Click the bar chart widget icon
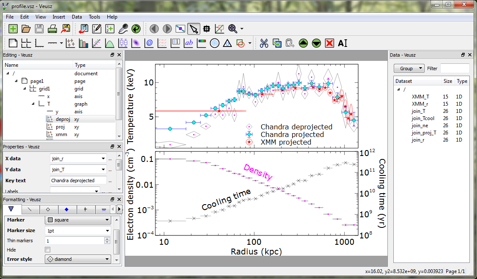 [x=83, y=43]
